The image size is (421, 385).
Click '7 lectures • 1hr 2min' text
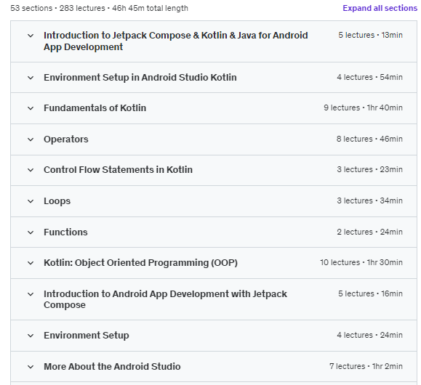pos(366,366)
